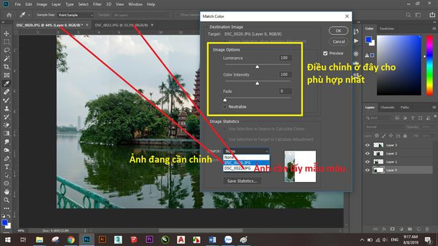The height and width of the screenshot is (246, 438).
Task: Select the Dodge tool
Action: [6, 151]
